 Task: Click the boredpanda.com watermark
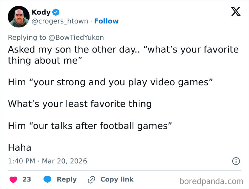tap(211, 181)
